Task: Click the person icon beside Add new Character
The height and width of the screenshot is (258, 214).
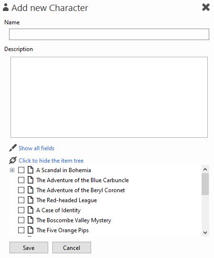Action: (6, 8)
